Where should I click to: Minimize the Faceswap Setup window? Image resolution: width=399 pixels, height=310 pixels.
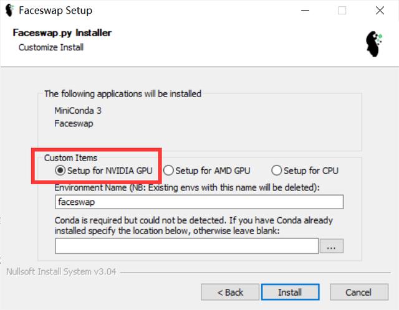(x=304, y=11)
